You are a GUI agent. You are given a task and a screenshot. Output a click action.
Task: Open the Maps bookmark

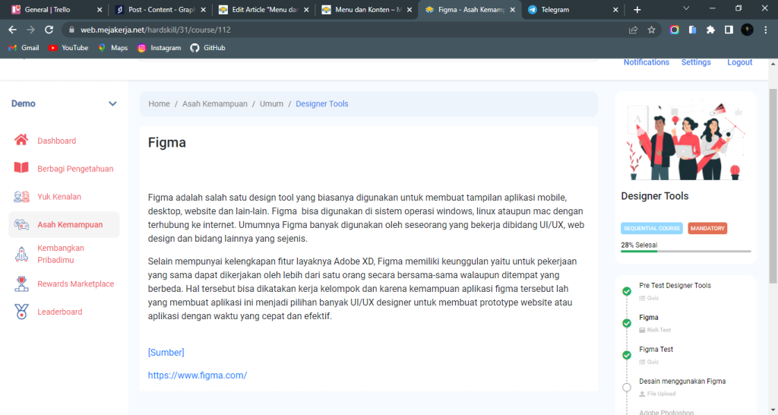[x=112, y=48]
